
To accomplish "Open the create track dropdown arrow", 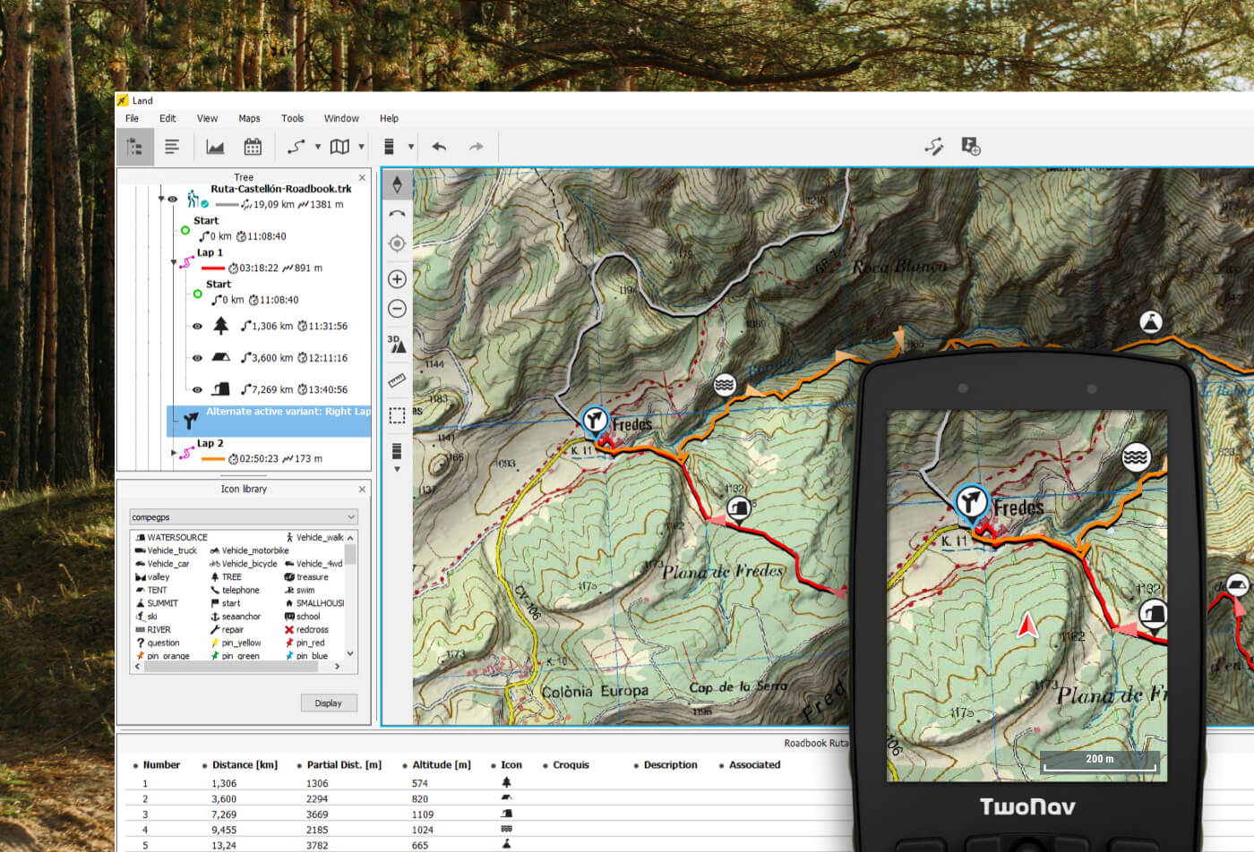I will (x=318, y=147).
